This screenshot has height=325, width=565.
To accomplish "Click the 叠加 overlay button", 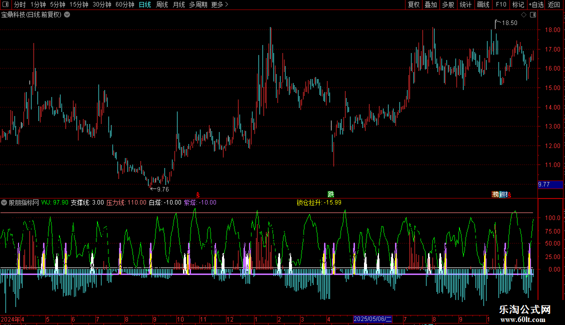I will [430, 4].
